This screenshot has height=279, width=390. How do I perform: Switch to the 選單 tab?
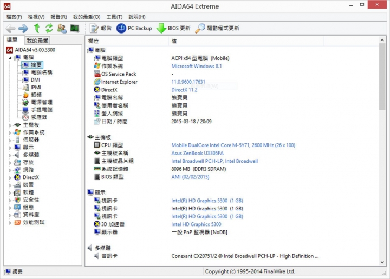point(13,40)
